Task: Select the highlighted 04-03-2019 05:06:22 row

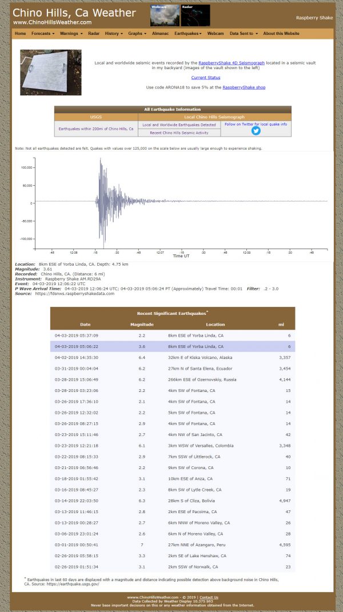Action: pyautogui.click(x=173, y=347)
